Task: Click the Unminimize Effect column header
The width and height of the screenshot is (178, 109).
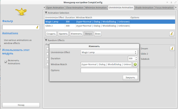Action: 55,18
